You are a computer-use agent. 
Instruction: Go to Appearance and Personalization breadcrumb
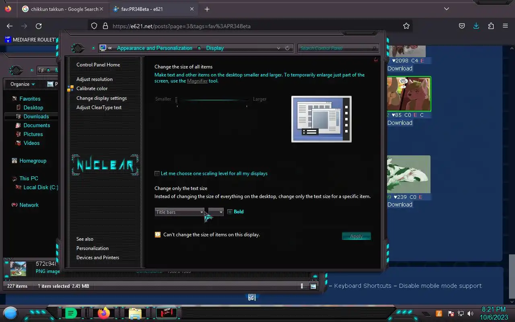click(154, 48)
